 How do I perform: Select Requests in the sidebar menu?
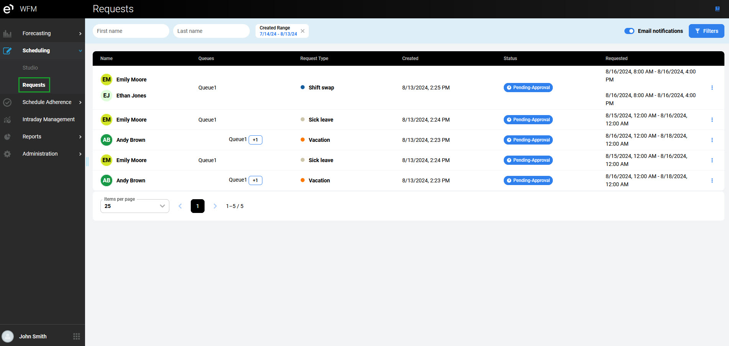tap(34, 85)
